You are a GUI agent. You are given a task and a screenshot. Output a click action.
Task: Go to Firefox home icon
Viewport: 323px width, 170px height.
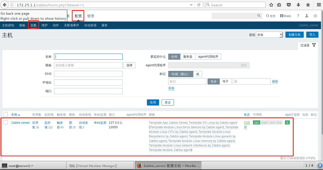308,5
